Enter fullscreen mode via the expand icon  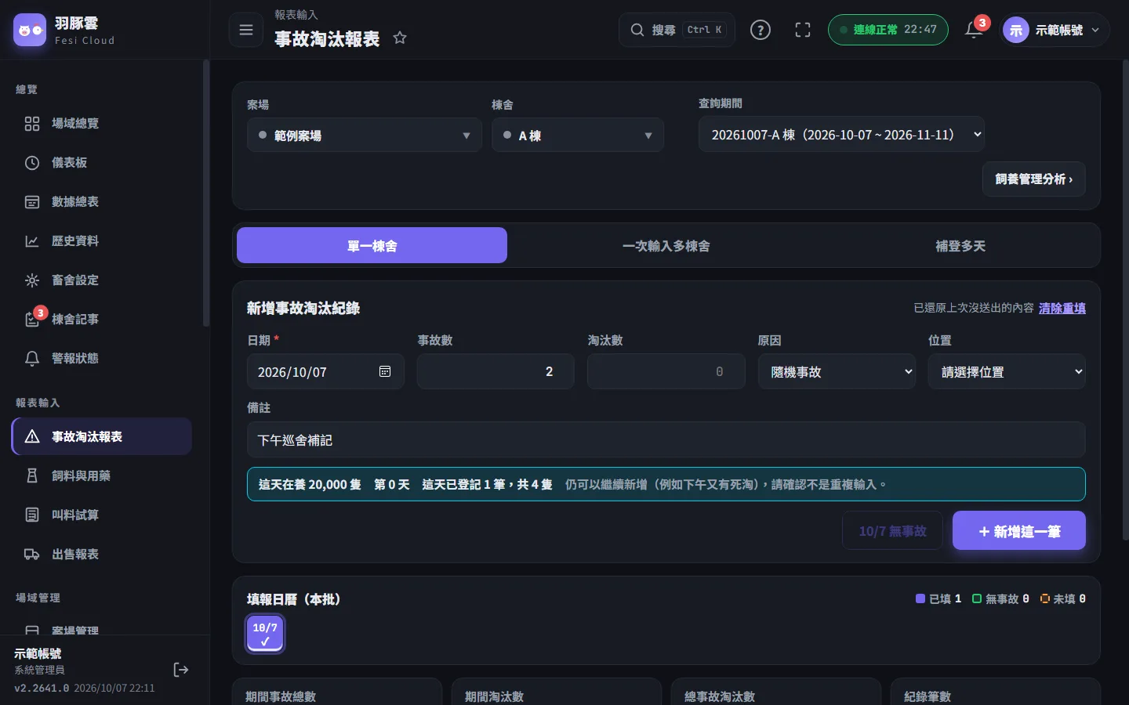tap(803, 30)
